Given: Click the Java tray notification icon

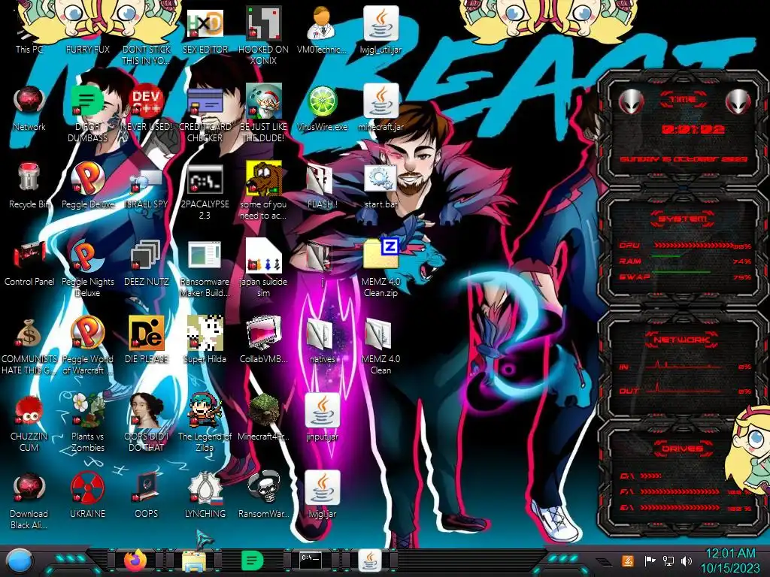Looking at the screenshot, I should pyautogui.click(x=627, y=560).
